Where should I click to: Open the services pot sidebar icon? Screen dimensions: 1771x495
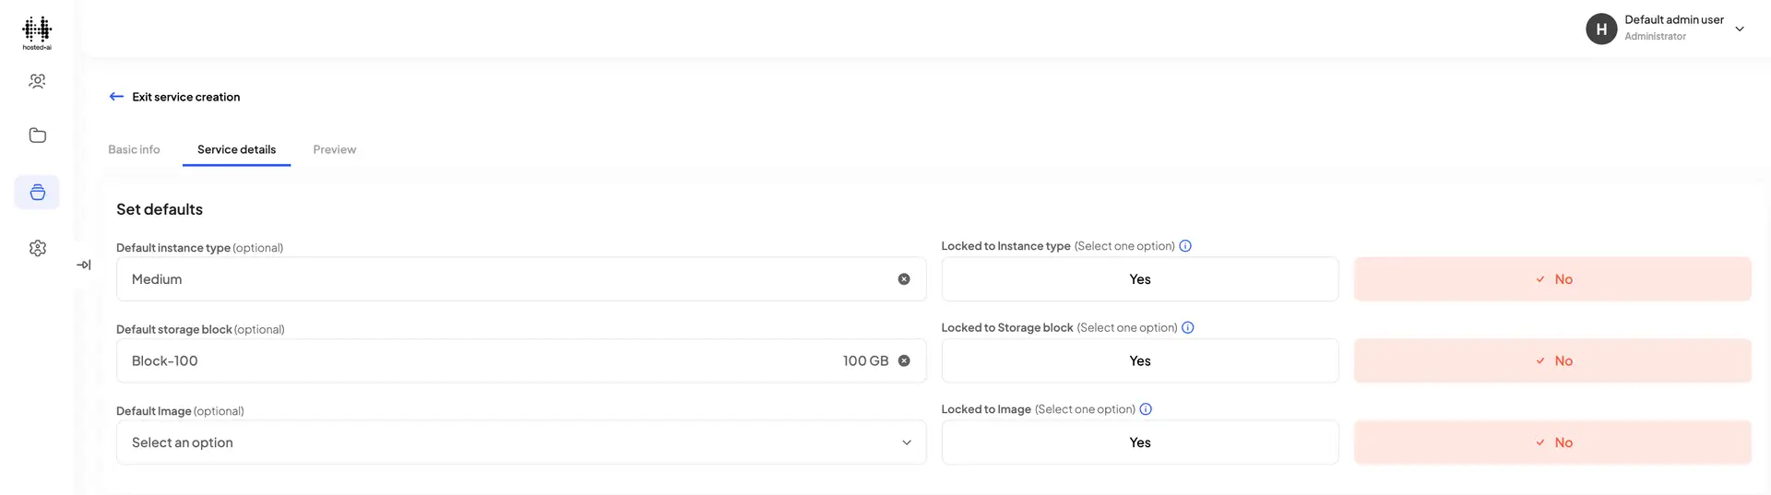[x=37, y=192]
